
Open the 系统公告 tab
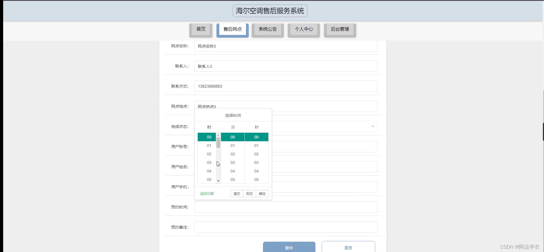pyautogui.click(x=268, y=30)
